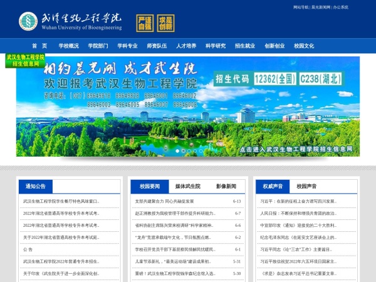Open 学科专业 menu item

(x=128, y=46)
